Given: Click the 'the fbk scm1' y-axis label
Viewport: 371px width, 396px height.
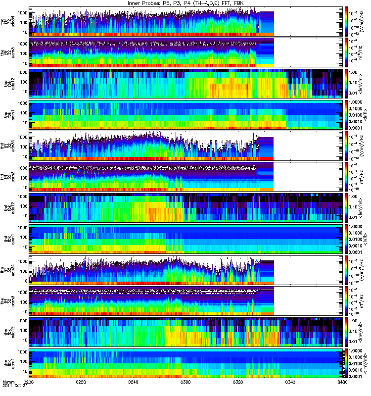Looking at the screenshot, I should [9, 363].
